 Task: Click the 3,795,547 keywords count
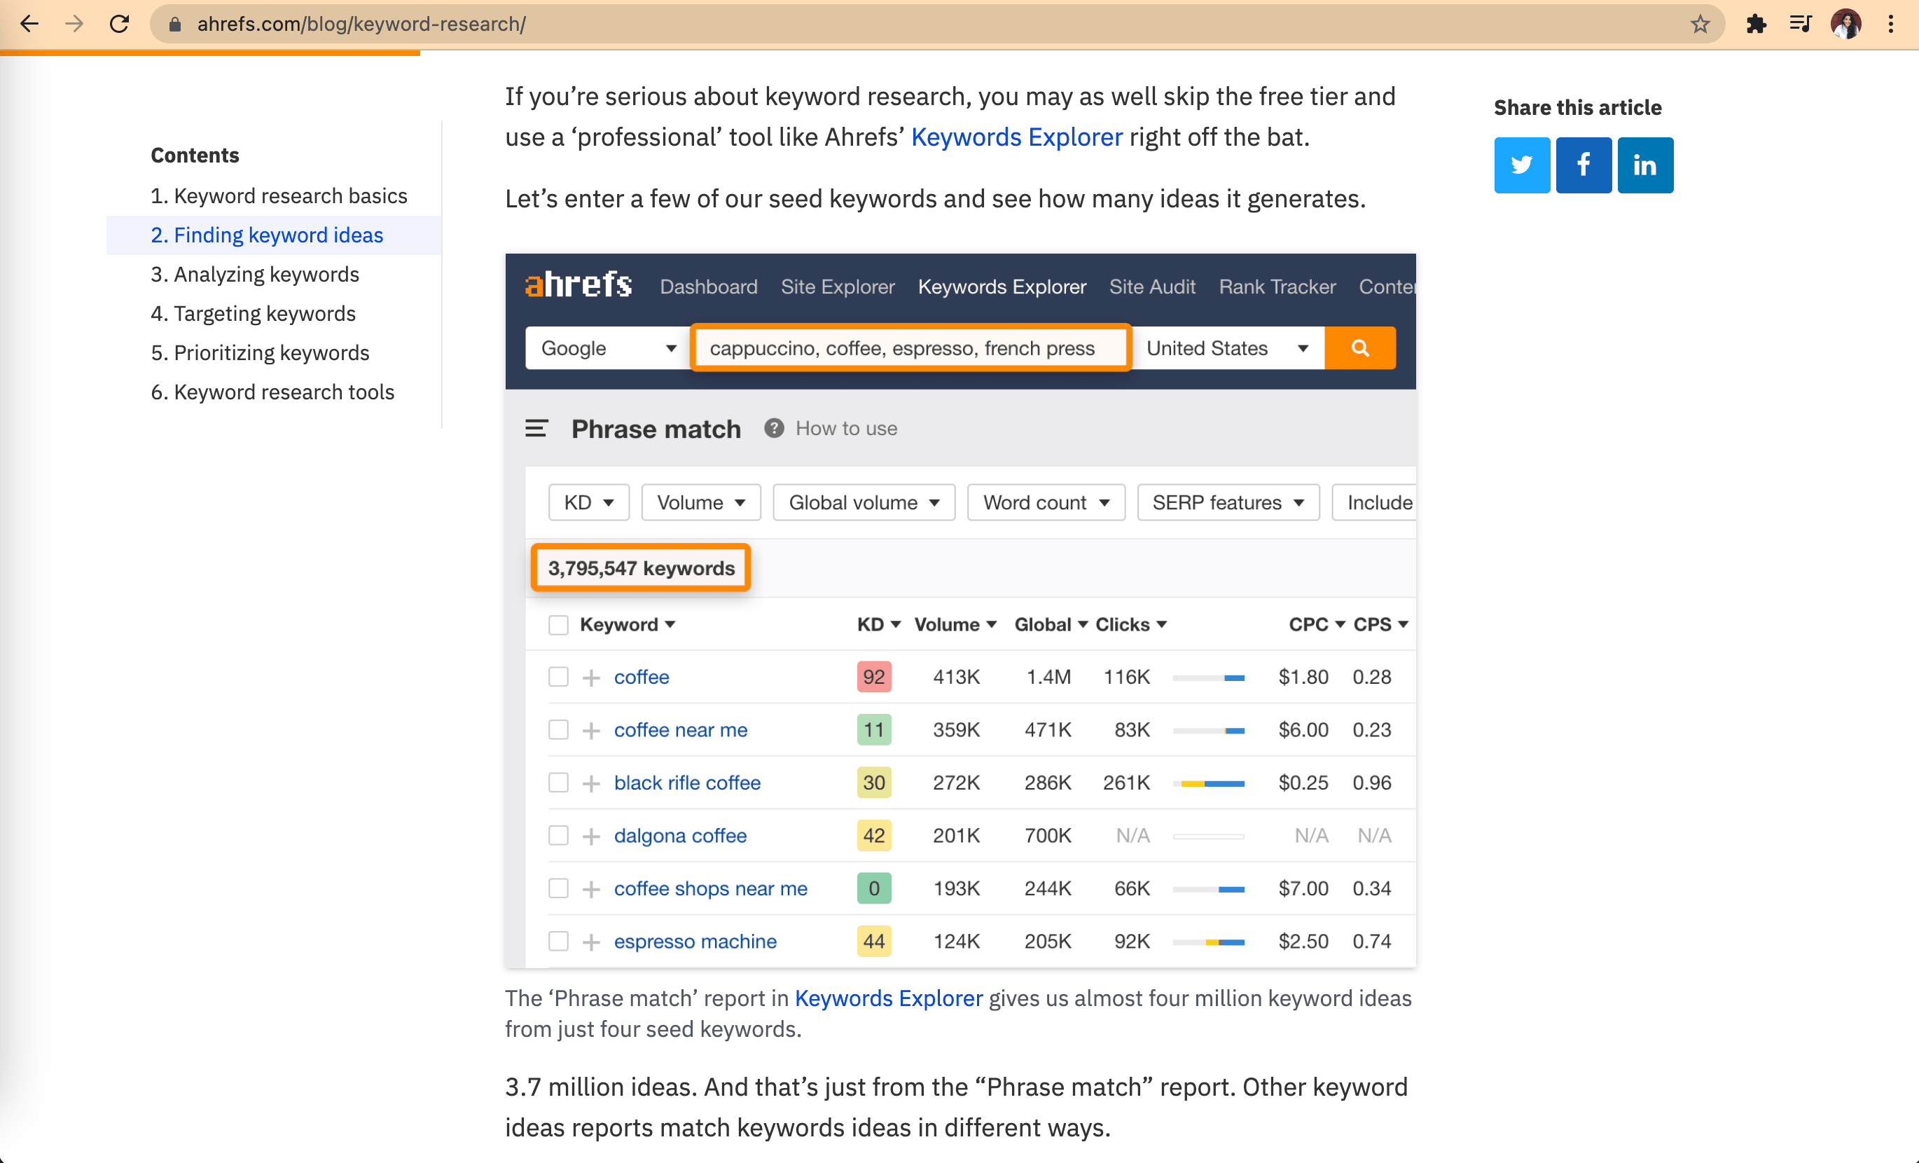click(641, 568)
